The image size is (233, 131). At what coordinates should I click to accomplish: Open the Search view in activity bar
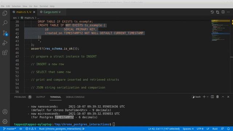tap(5, 23)
